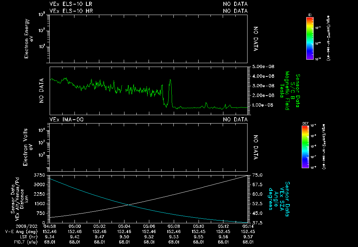The width and height of the screenshot is (358, 247).
Task: Click the 'Electron Volts eV' axis label
Action: coord(28,147)
